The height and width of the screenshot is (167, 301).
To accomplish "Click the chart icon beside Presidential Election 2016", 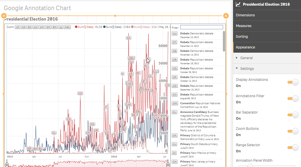I will pyautogui.click(x=238, y=4).
